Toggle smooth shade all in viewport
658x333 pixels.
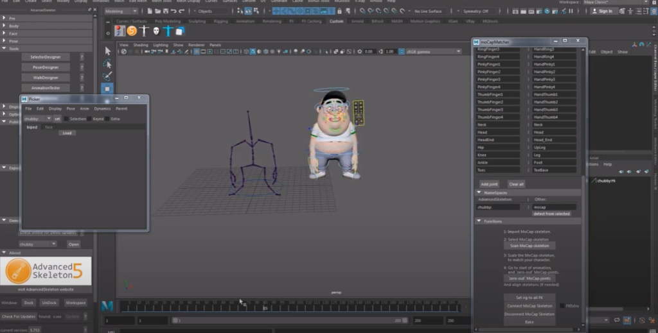point(253,51)
